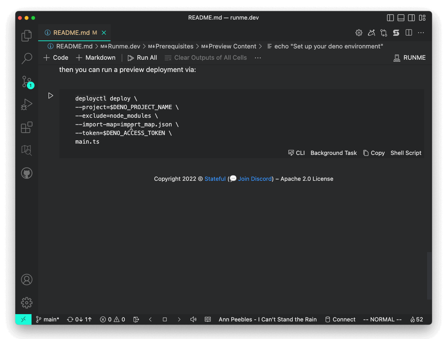Toggle Vim NORMAL mode indicator in the status bar
The height and width of the screenshot is (339, 447).
tap(382, 319)
